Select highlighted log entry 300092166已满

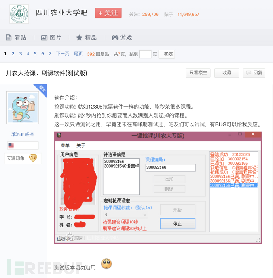tap(233, 185)
